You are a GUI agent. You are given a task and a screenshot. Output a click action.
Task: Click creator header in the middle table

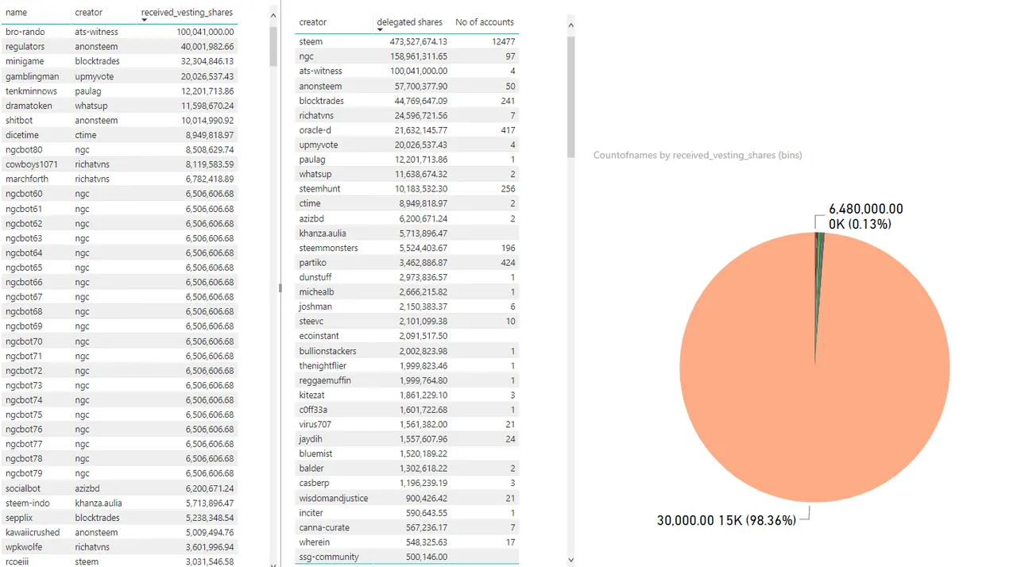tap(312, 22)
